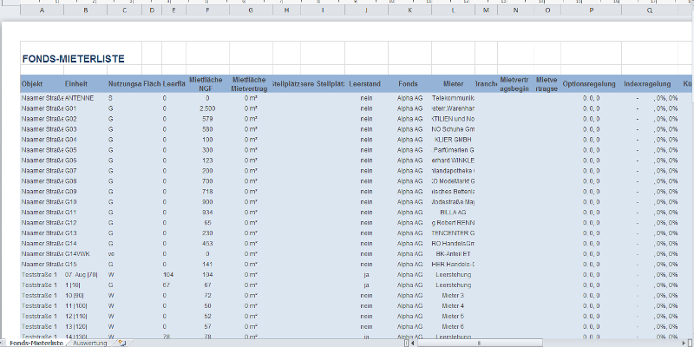Click the BILLA AG tenant cell
The width and height of the screenshot is (694, 347).
pos(453,213)
